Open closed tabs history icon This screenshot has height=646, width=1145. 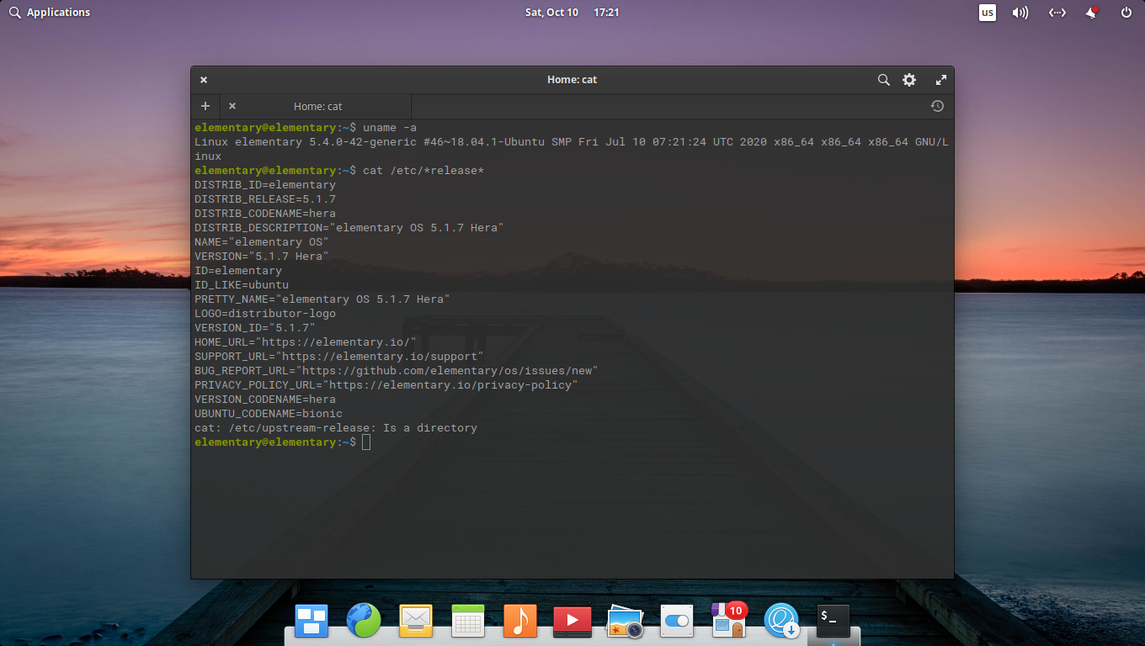tap(937, 106)
